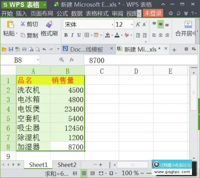The image size is (200, 178).
Task: Click the 未登录 login button
Action: click(x=153, y=13)
